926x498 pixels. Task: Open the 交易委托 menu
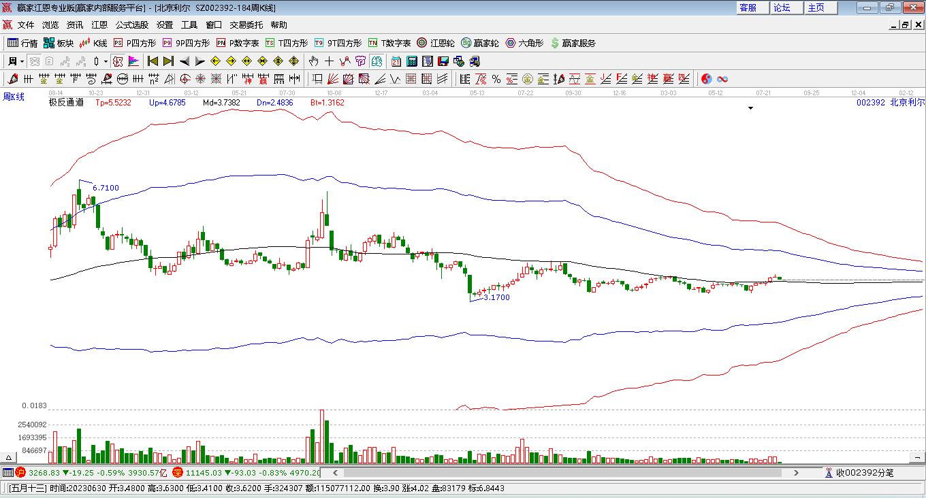coord(246,25)
